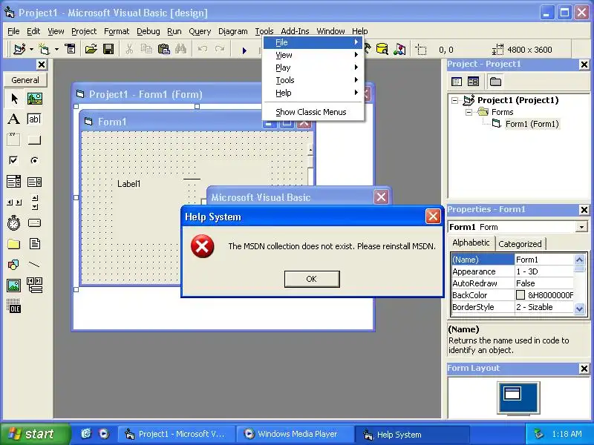594x445 pixels.
Task: Switch to the Alphabetic properties tab
Action: tap(471, 243)
